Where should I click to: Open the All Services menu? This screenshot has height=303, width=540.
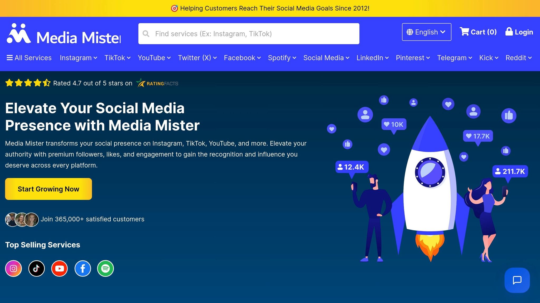click(29, 58)
